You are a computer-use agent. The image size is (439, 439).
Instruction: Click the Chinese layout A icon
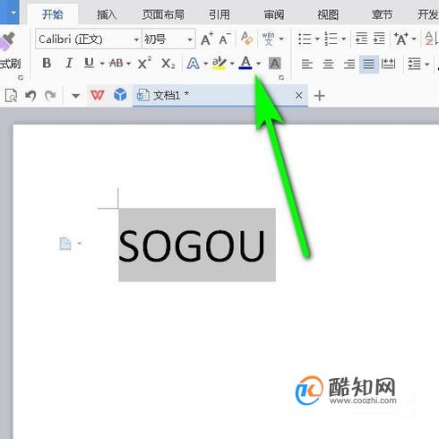[x=401, y=39]
